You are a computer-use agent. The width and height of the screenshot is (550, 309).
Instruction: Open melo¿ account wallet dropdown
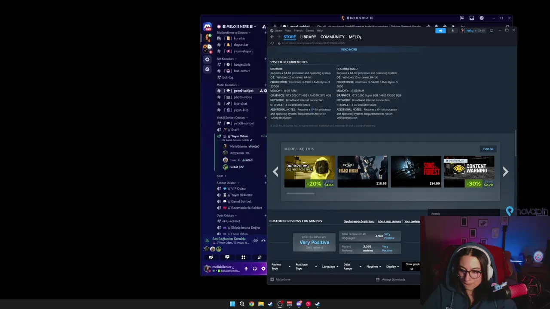pos(473,30)
